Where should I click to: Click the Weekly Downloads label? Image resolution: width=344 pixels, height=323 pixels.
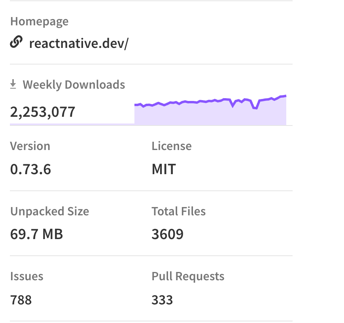(74, 85)
